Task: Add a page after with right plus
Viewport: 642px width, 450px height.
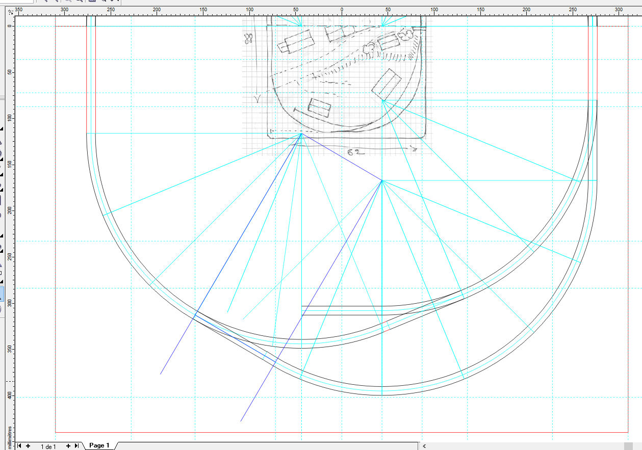Action: [x=68, y=446]
